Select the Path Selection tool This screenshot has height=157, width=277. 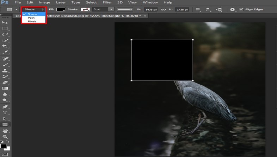tap(5, 118)
